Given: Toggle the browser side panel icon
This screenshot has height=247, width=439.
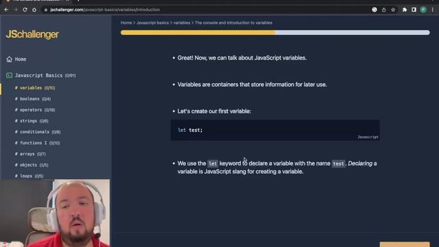Looking at the screenshot, I should tap(414, 10).
